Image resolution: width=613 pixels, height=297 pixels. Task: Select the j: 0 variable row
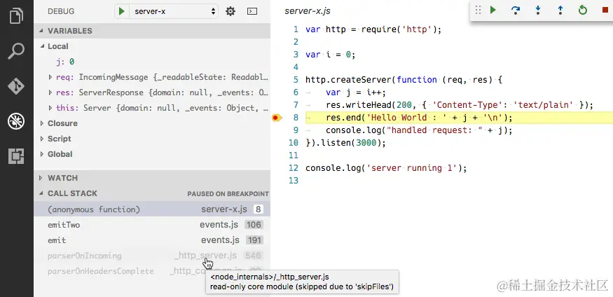152,62
